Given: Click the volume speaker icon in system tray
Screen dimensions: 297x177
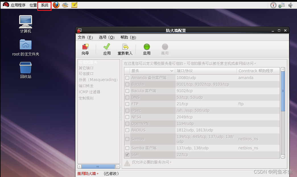Looking at the screenshot, I should [290, 5].
